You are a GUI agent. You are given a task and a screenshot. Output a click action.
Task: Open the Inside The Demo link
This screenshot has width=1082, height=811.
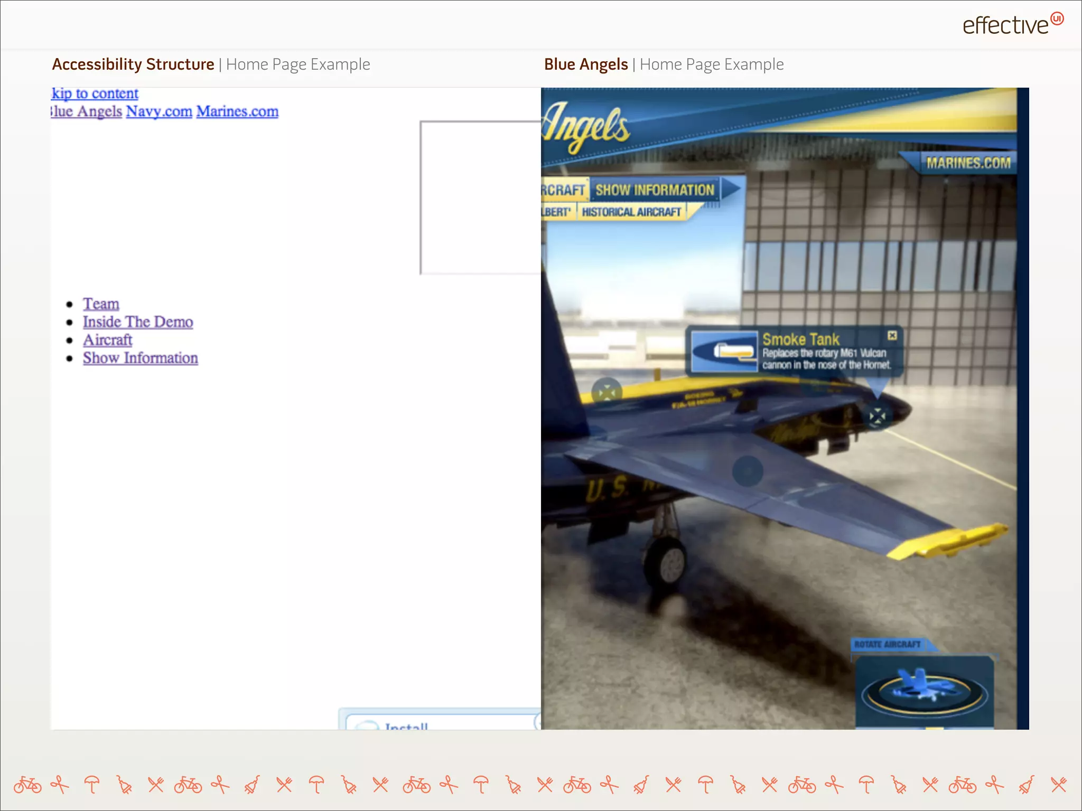point(138,322)
